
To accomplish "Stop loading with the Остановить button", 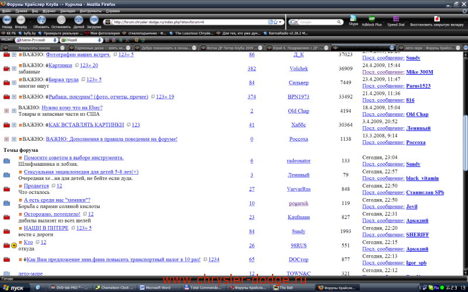I will coord(61,22).
